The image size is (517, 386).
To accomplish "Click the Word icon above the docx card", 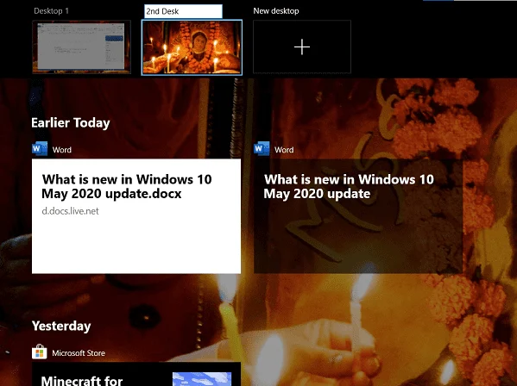I will click(x=40, y=149).
